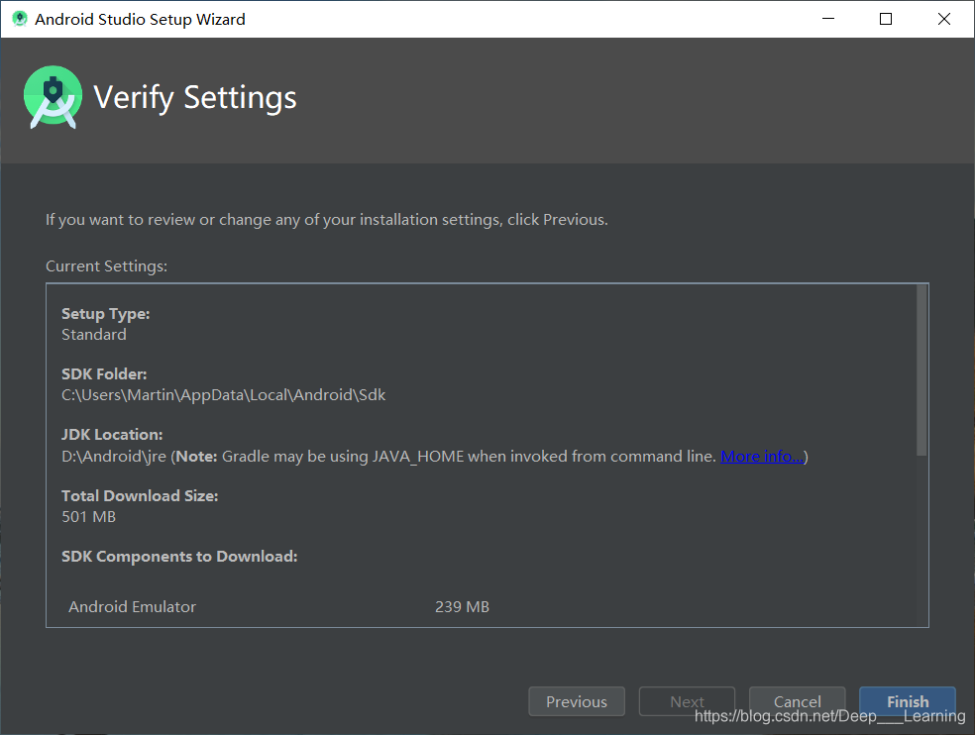This screenshot has height=735, width=975.
Task: Click the 239 MB size value
Action: [x=462, y=607]
